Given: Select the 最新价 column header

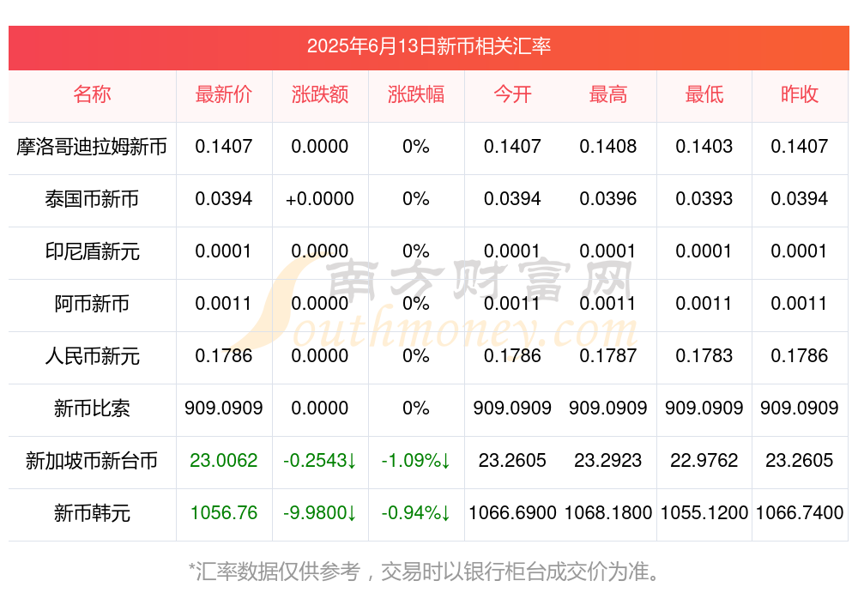Looking at the screenshot, I should tap(224, 94).
